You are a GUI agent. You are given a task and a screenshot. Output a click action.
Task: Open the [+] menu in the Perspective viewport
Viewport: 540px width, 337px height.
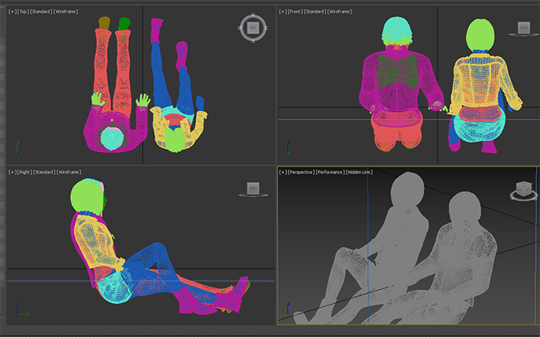coord(283,172)
